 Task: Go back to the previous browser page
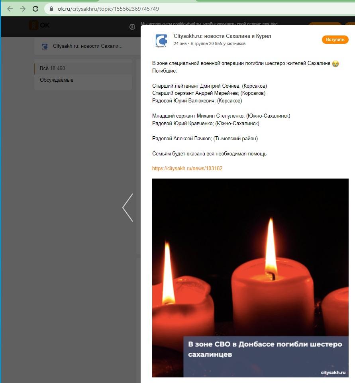(10, 9)
